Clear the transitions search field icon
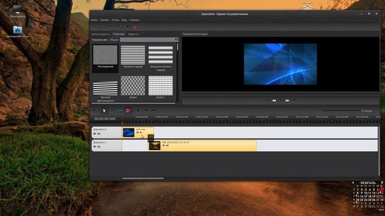 pos(176,40)
